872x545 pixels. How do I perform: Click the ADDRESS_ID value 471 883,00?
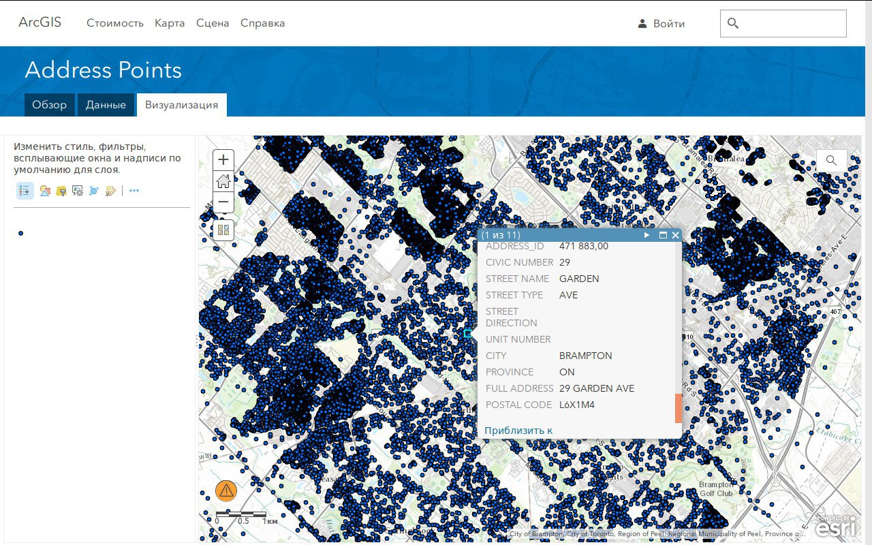click(x=584, y=246)
